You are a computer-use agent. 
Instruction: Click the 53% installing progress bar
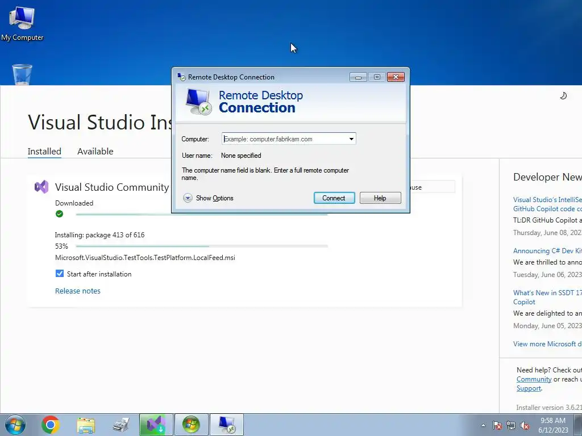pos(202,246)
